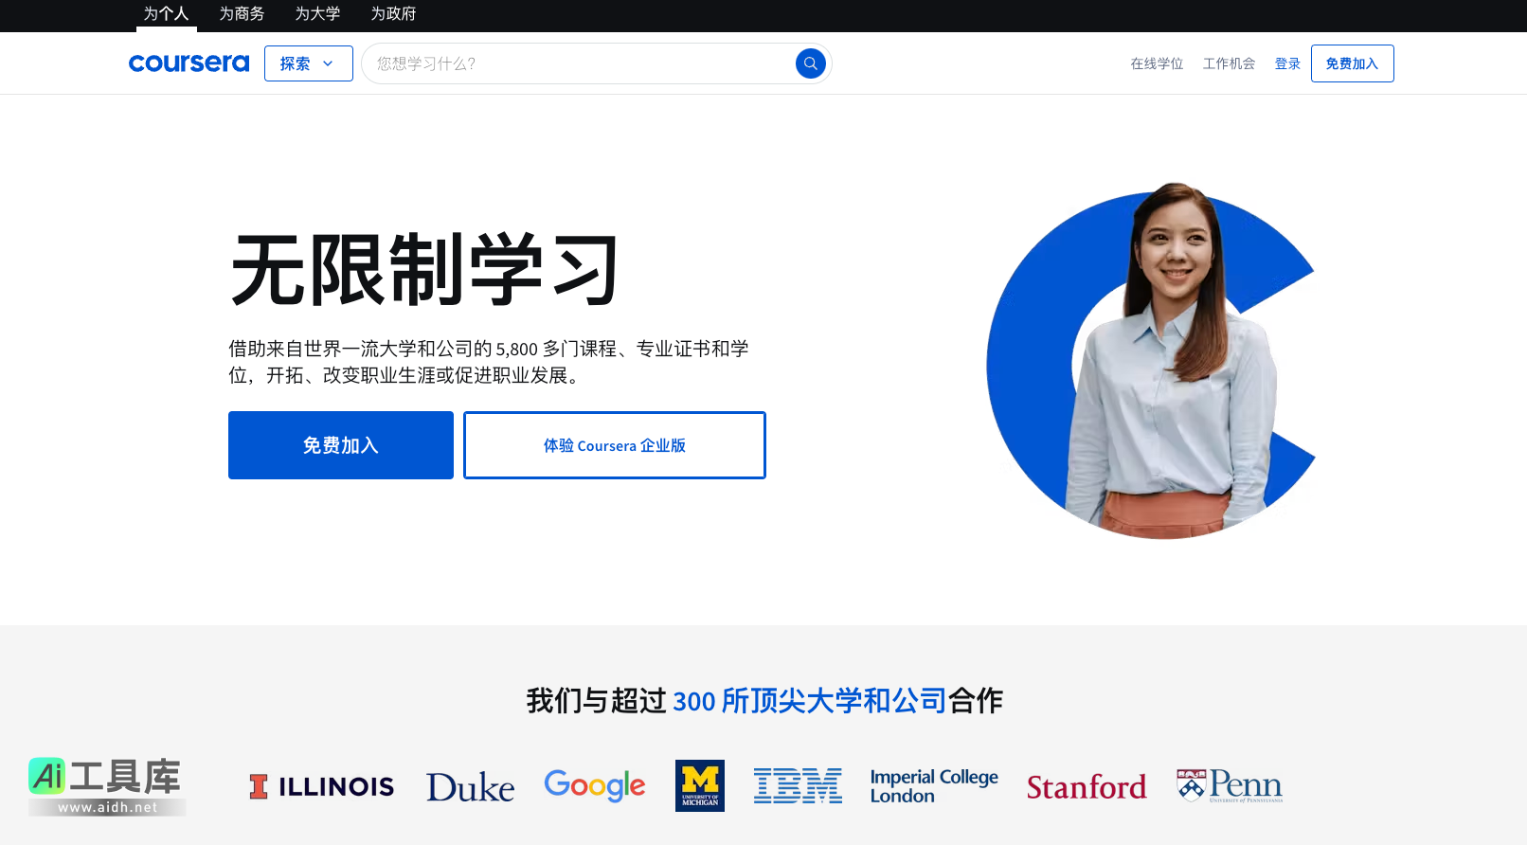Screen dimensions: 1527x845
Task: Click the large blue 免费加入 button
Action: (x=341, y=445)
